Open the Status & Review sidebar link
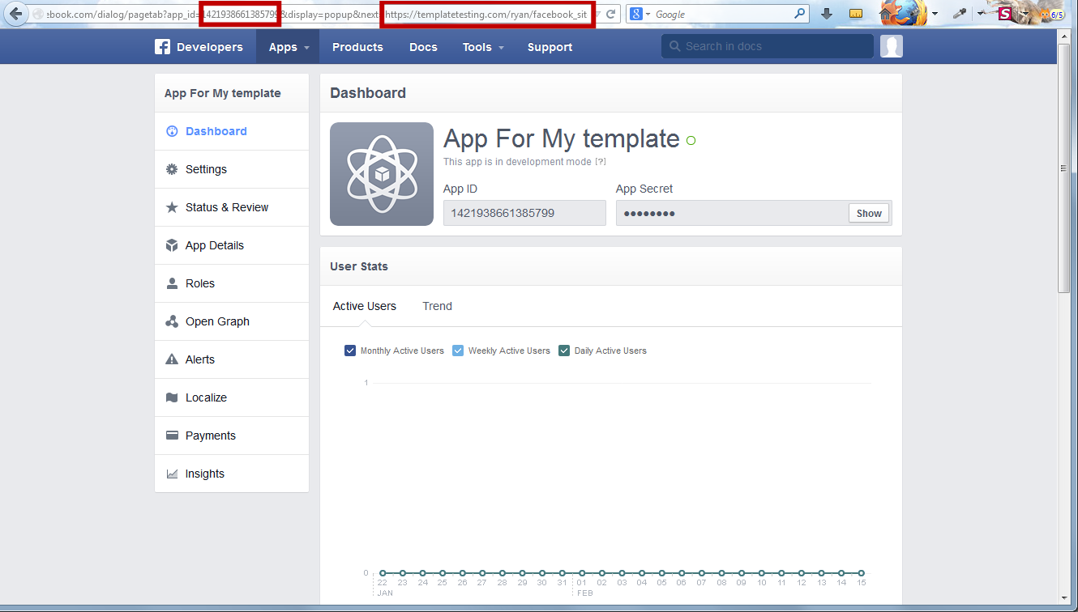 coord(232,207)
